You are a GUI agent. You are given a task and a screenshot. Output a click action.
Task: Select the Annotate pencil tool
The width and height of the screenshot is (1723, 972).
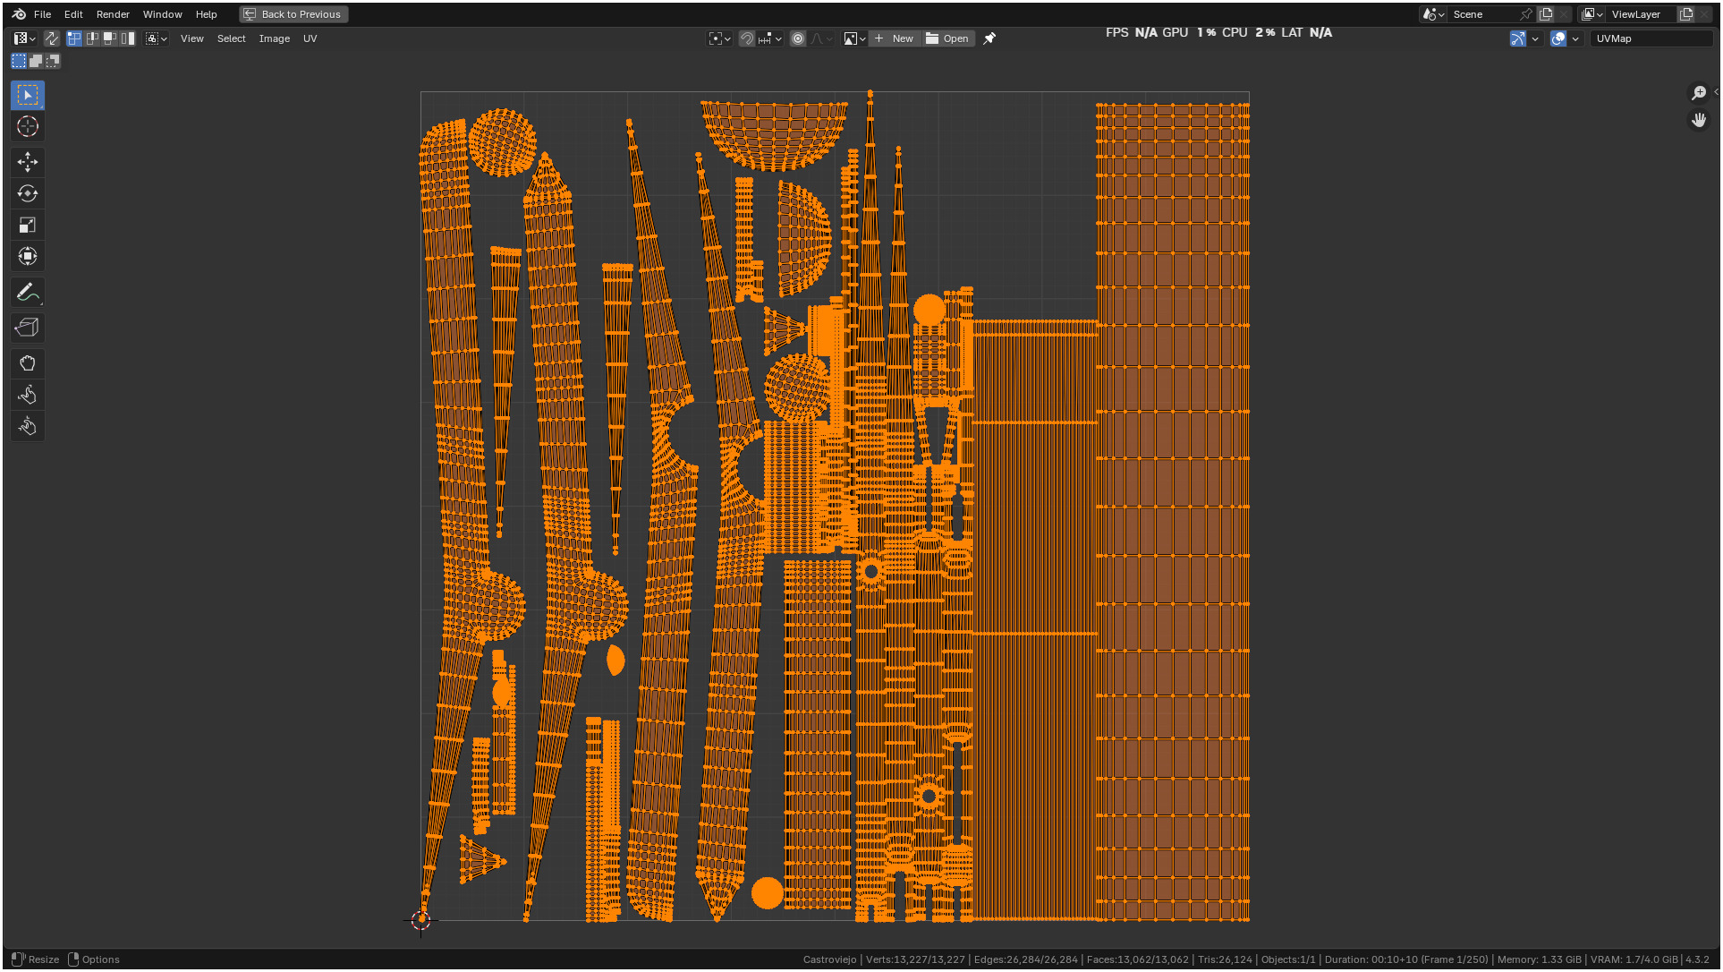pyautogui.click(x=28, y=293)
